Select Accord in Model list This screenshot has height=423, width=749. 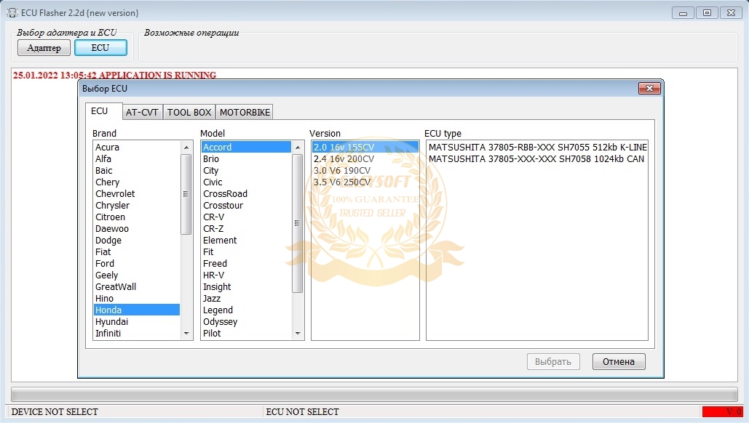point(246,147)
